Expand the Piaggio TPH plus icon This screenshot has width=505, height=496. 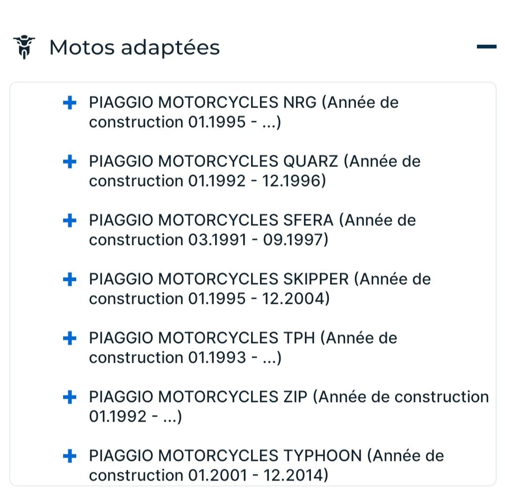[x=70, y=338]
